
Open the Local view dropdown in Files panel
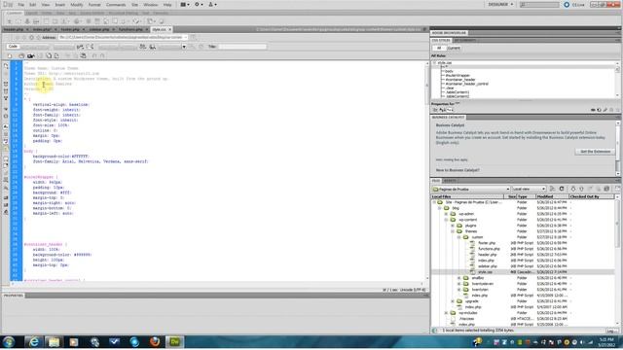tap(529, 190)
